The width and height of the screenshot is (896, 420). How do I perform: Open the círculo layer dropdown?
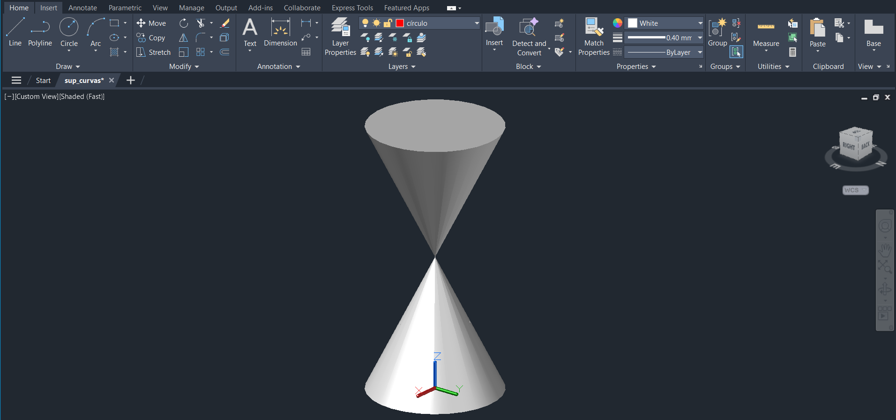[477, 23]
